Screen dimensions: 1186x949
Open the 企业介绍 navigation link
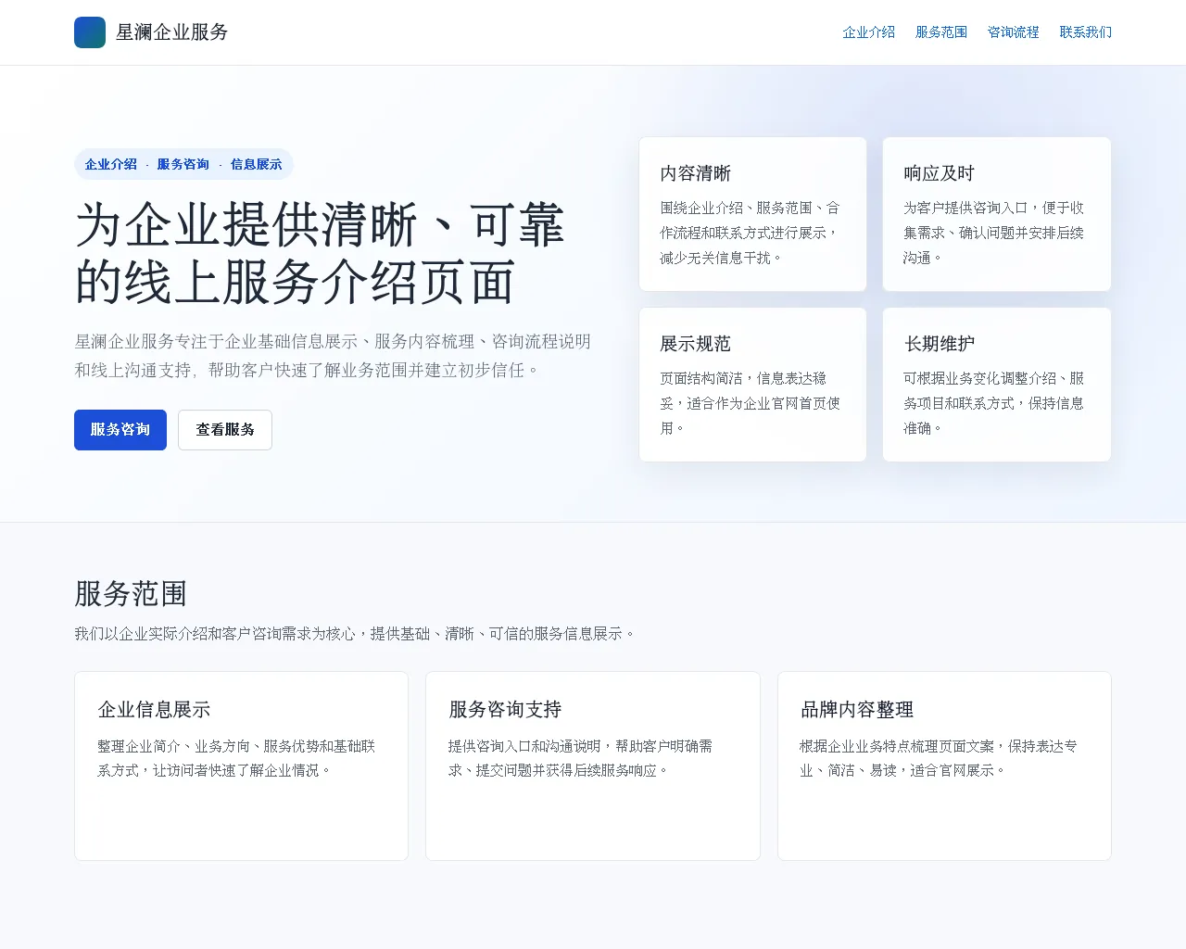pyautogui.click(x=868, y=32)
